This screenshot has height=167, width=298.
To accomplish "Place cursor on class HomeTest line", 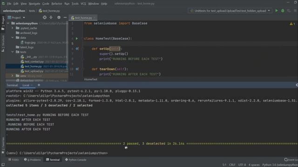I will (x=108, y=39).
